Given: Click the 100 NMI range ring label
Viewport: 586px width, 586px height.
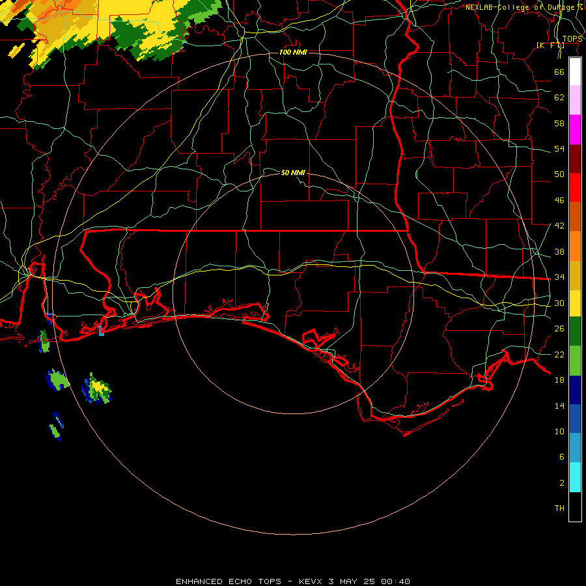Looking at the screenshot, I should (x=293, y=52).
